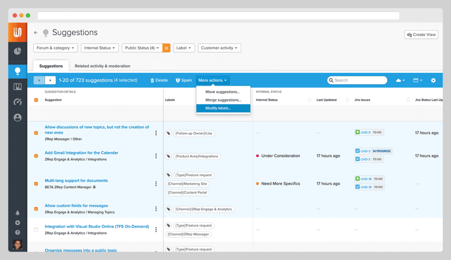Open the help question mark icon
The image size is (451, 260).
click(18, 232)
